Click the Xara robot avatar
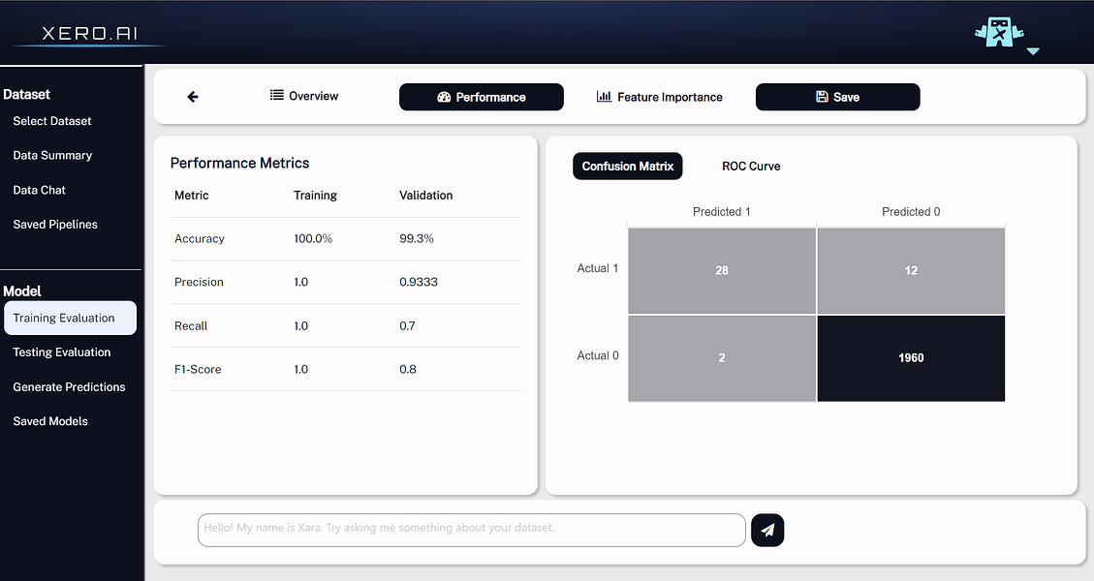Viewport: 1094px width, 581px height. click(998, 32)
